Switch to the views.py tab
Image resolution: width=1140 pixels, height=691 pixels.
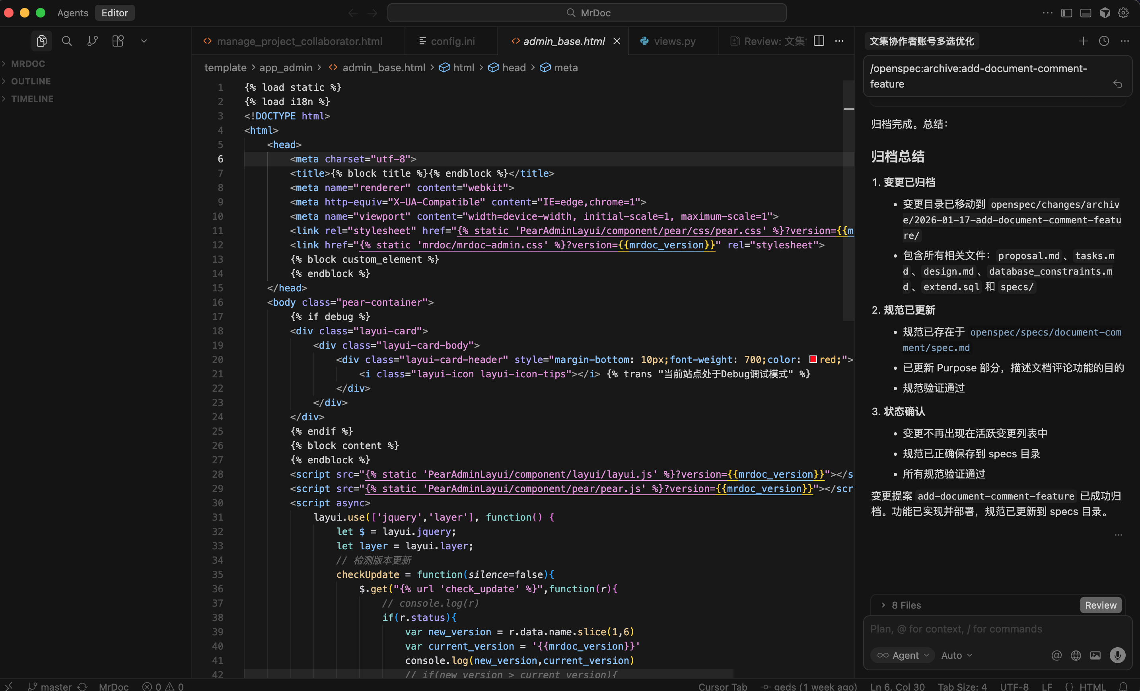coord(674,41)
